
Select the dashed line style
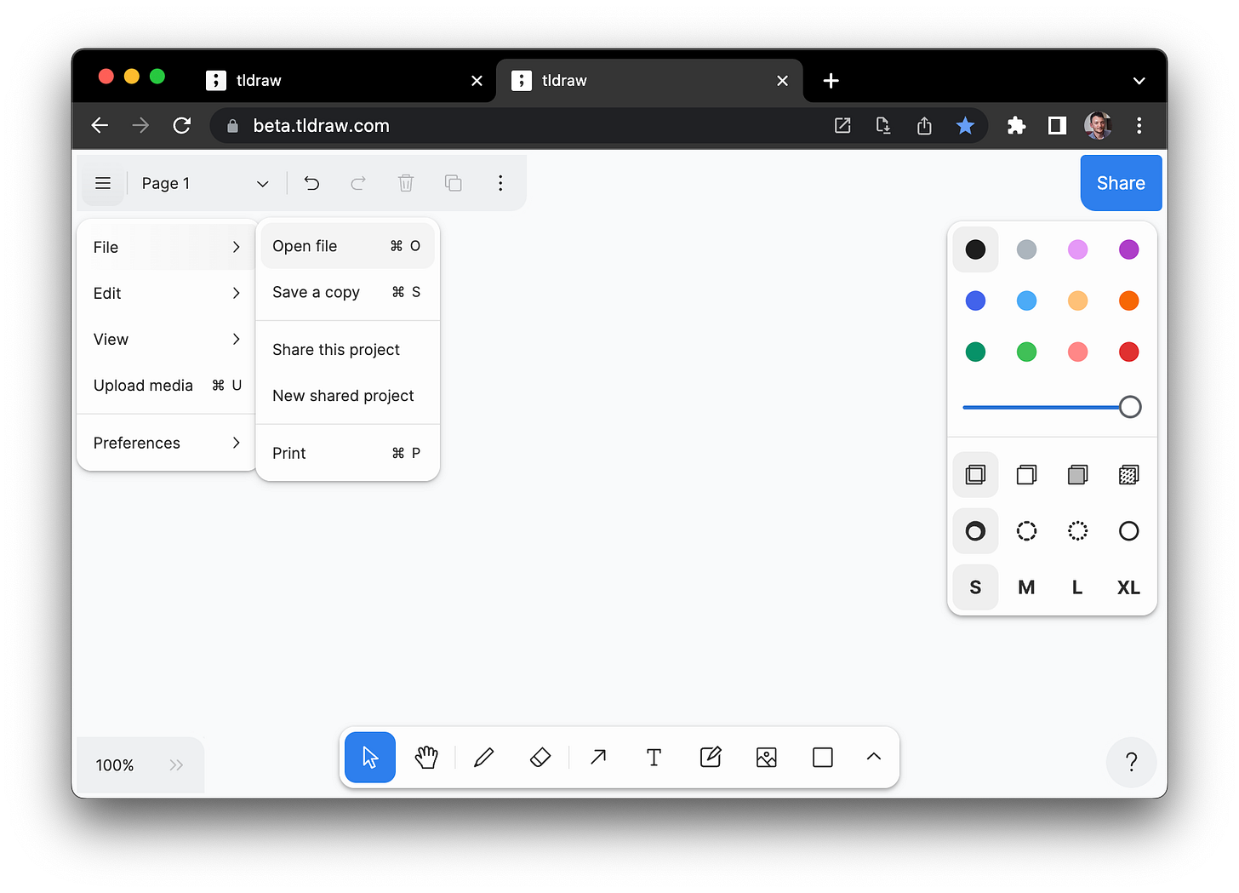1026,531
